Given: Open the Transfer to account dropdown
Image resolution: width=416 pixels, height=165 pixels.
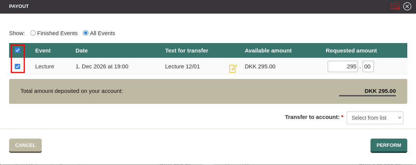Looking at the screenshot, I should (375, 118).
